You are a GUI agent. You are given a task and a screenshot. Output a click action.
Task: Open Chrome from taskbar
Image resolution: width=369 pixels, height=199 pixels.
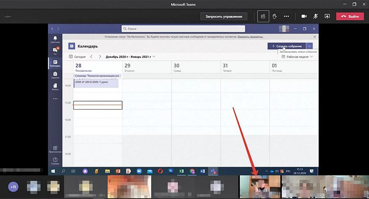(x=192, y=171)
